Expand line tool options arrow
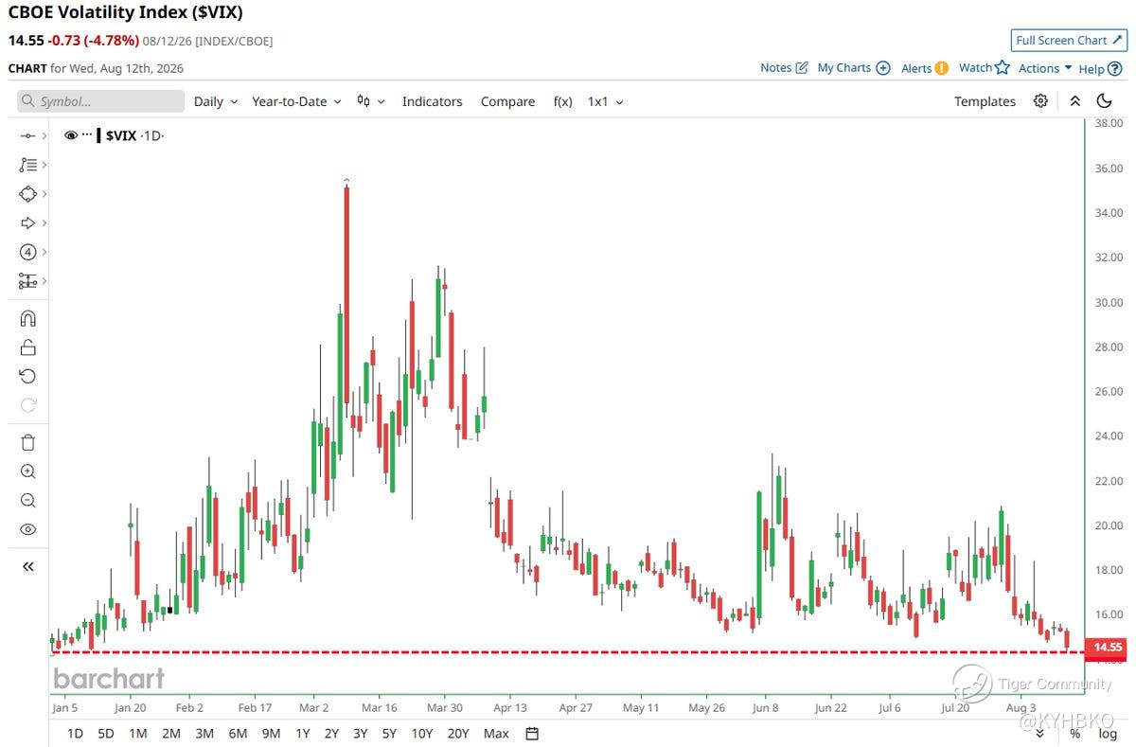The height and width of the screenshot is (747, 1136). pyautogui.click(x=44, y=136)
